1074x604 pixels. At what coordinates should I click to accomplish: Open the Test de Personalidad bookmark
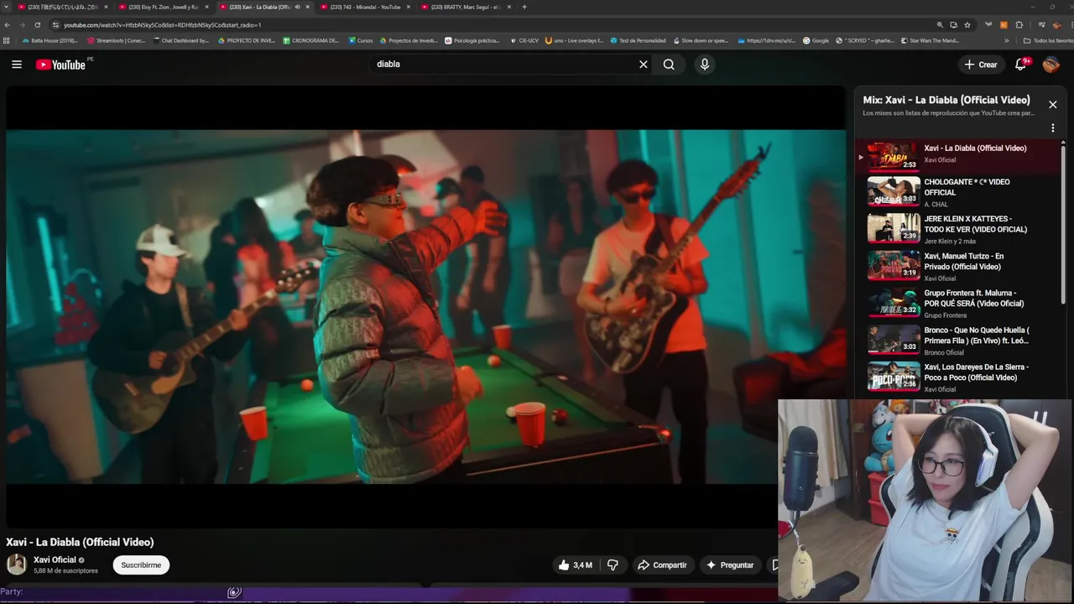point(639,40)
